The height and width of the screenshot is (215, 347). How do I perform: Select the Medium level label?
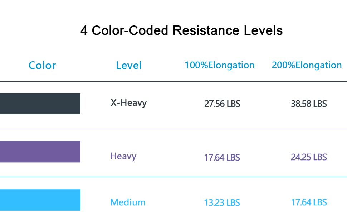click(128, 202)
